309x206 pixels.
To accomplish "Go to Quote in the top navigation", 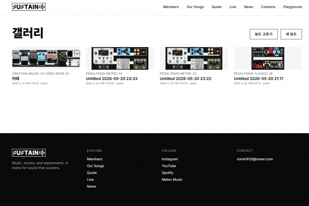I will 217,7.
